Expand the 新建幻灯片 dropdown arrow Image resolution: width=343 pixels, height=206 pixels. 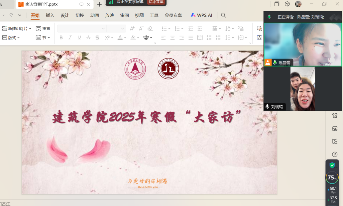30,29
